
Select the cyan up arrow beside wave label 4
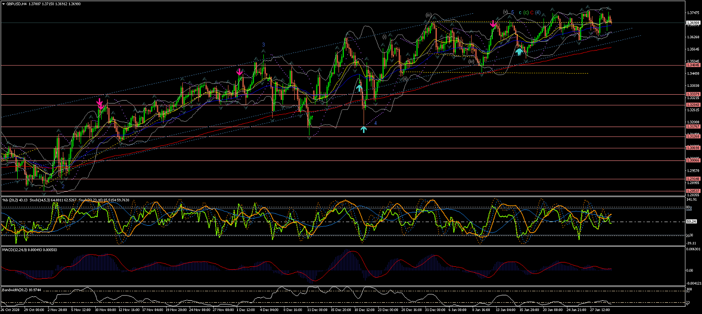[x=364, y=129]
